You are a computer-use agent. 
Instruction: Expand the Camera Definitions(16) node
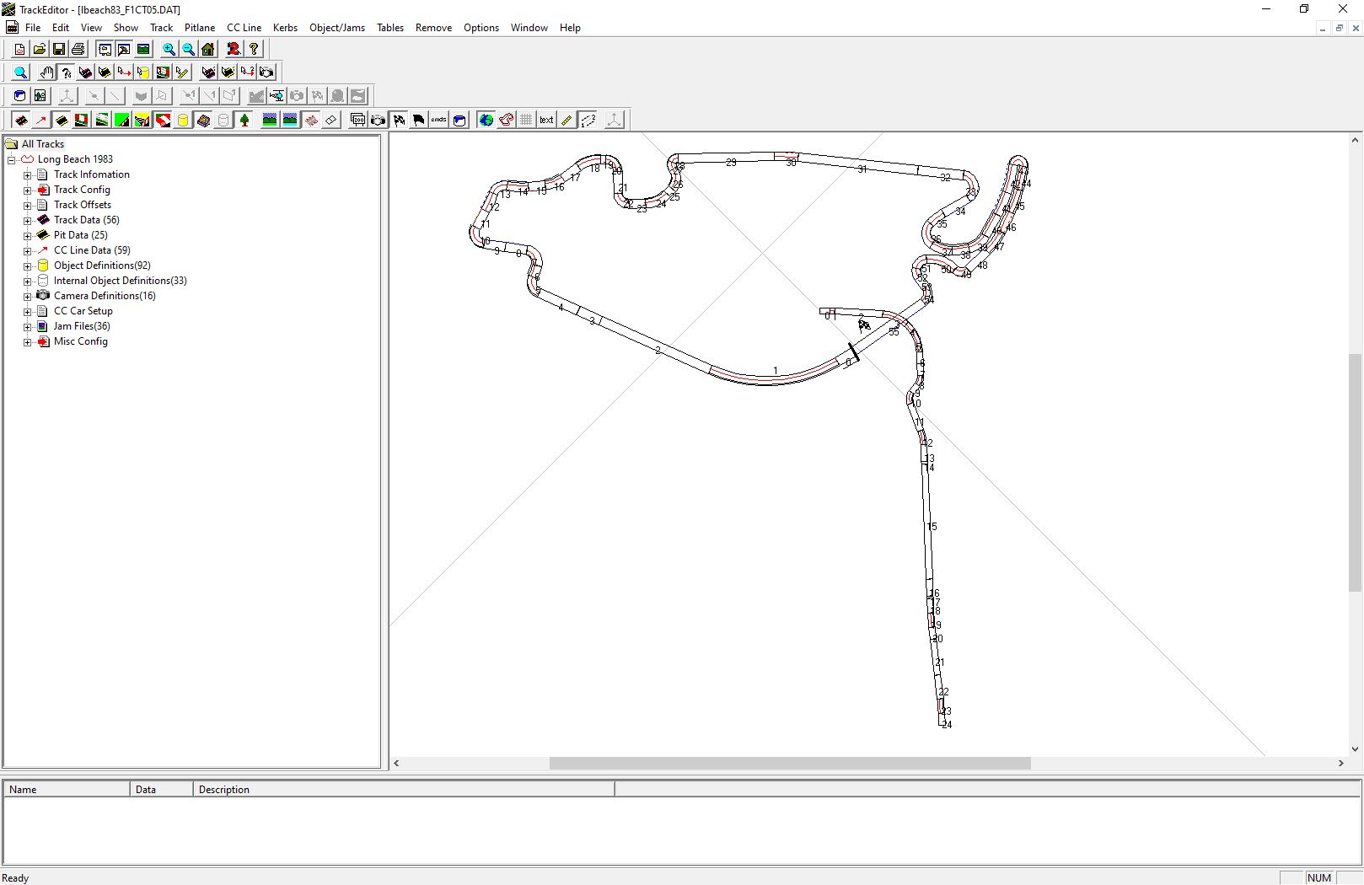point(27,297)
